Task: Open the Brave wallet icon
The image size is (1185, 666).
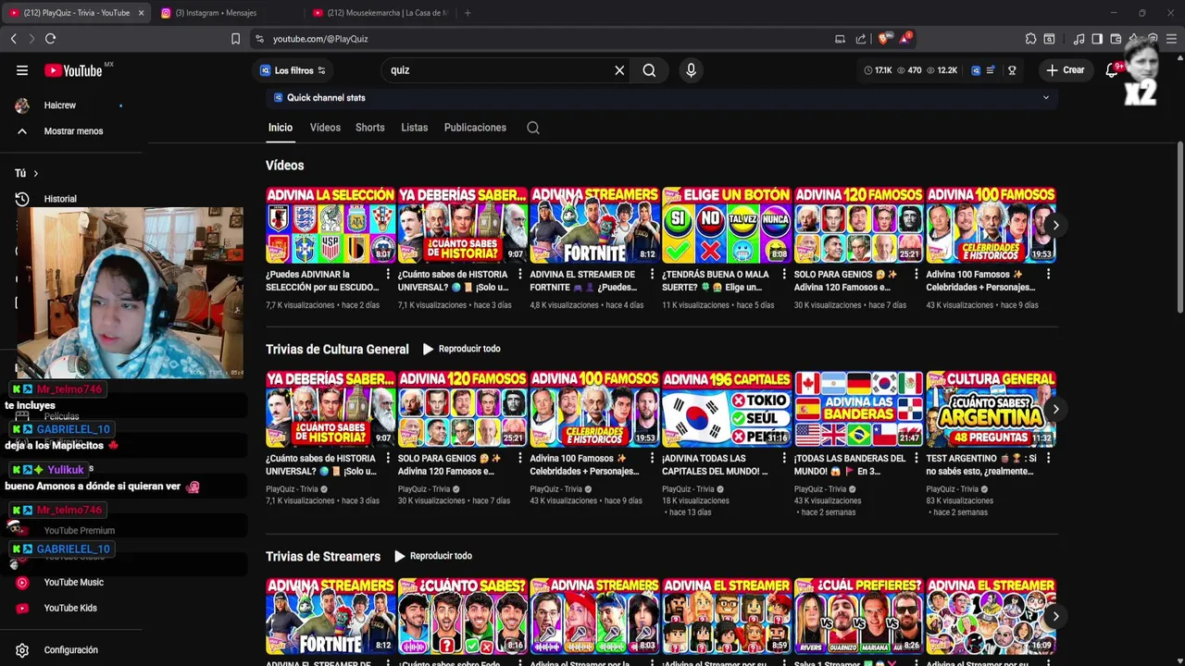Action: pyautogui.click(x=1116, y=39)
